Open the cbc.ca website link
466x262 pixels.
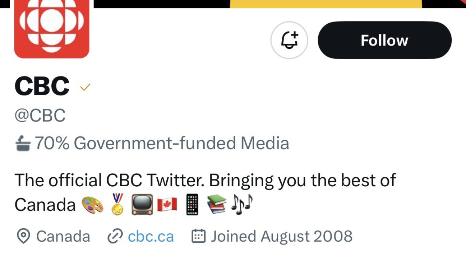coord(151,236)
